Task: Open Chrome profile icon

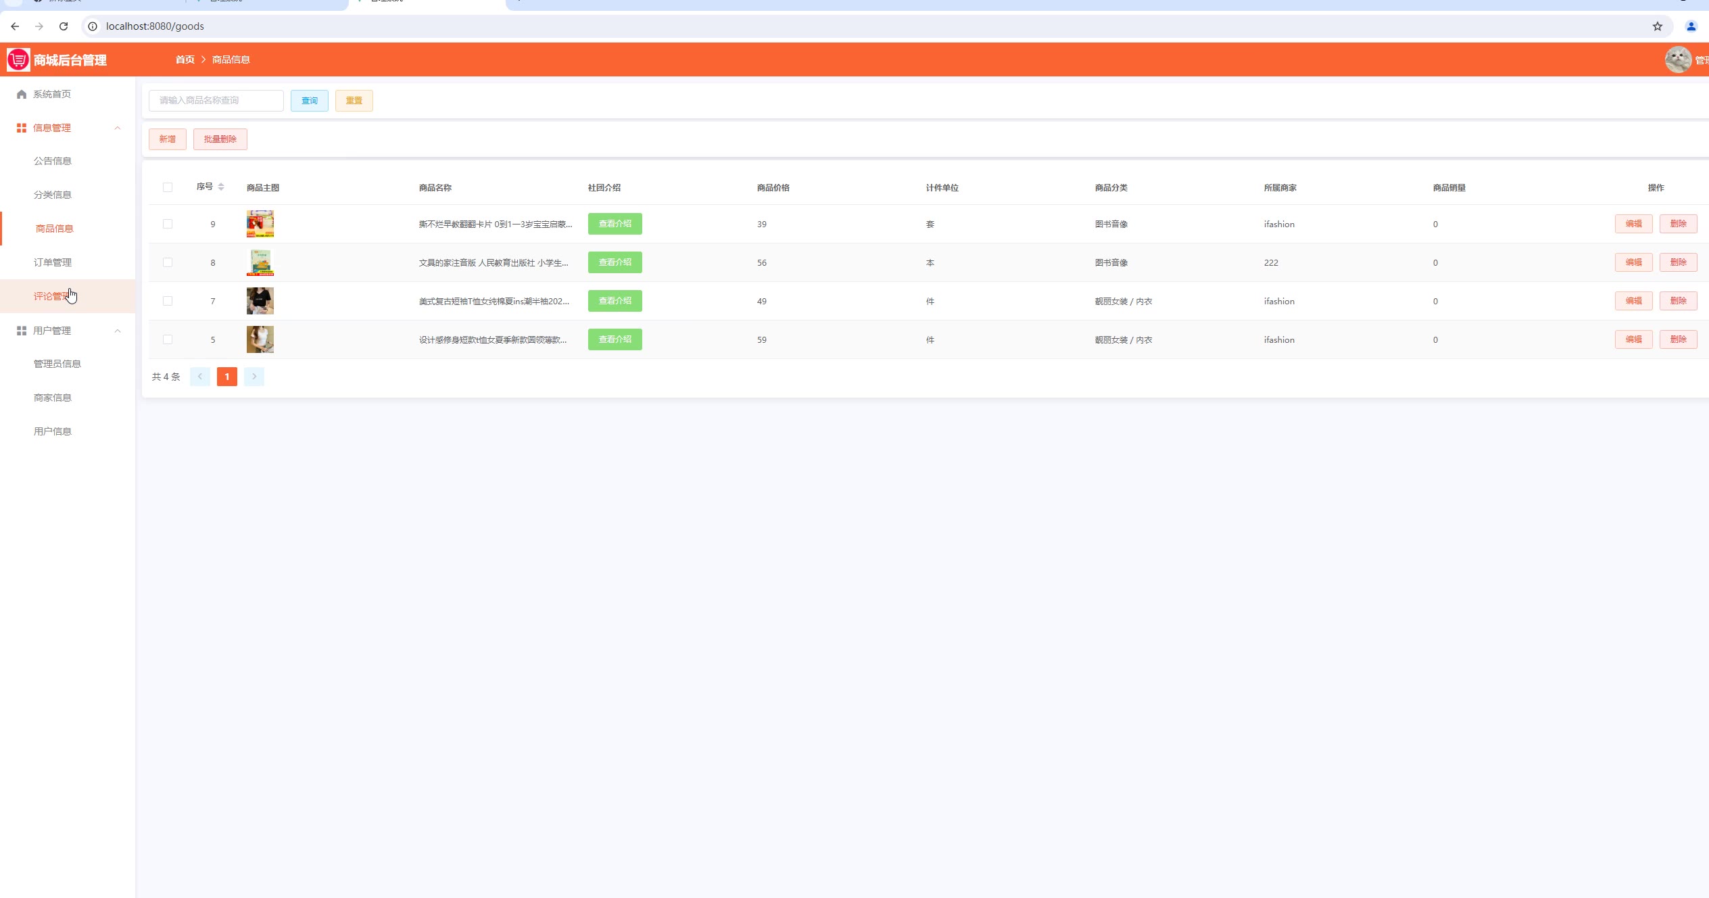Action: click(1691, 26)
